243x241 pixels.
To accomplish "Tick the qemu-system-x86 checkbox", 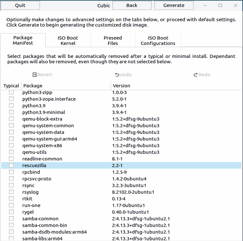I will pos(11,145).
